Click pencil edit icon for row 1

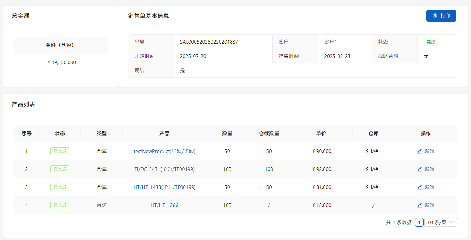tap(420, 151)
